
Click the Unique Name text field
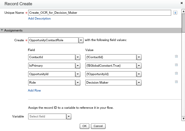99,13
